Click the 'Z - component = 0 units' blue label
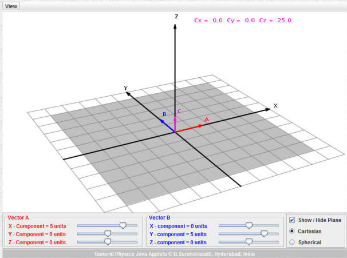Image resolution: width=347 pixels, height=258 pixels. point(178,243)
